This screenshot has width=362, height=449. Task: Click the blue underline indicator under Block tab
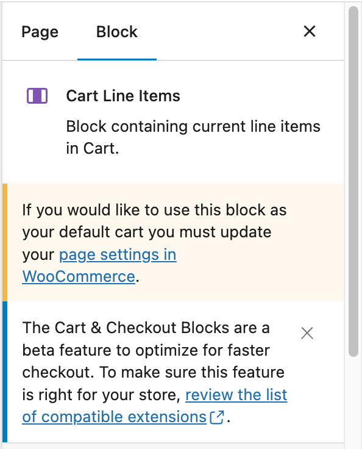click(x=117, y=59)
